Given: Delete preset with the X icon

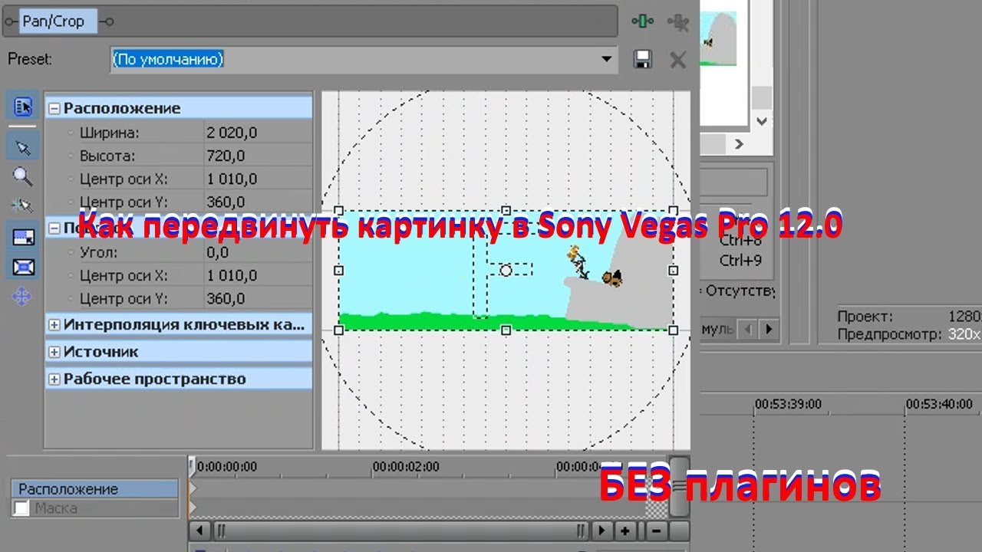Looking at the screenshot, I should coord(677,59).
